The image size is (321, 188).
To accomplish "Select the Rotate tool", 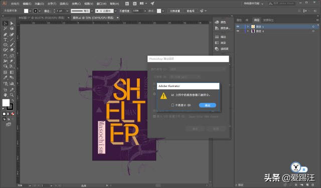I will [x=6, y=55].
